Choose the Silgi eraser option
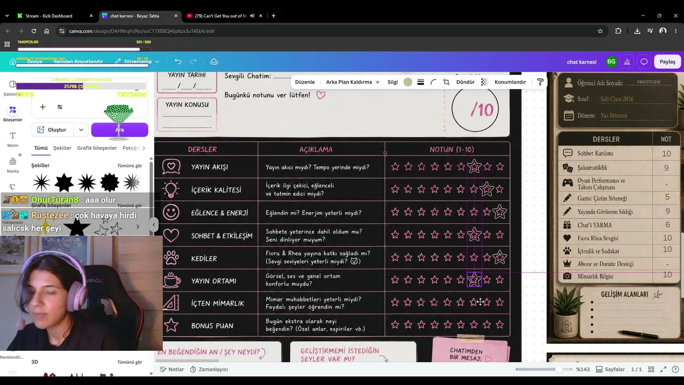Image resolution: width=684 pixels, height=385 pixels. (393, 82)
